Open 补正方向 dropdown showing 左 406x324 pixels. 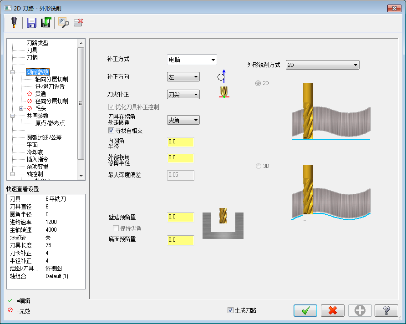tap(183, 77)
